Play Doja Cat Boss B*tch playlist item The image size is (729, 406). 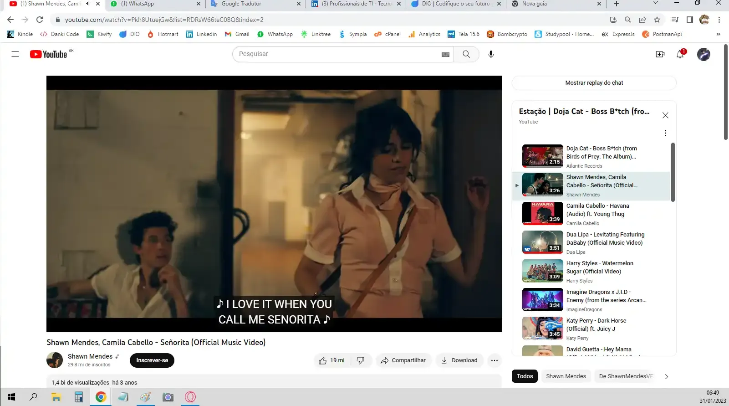(591, 157)
